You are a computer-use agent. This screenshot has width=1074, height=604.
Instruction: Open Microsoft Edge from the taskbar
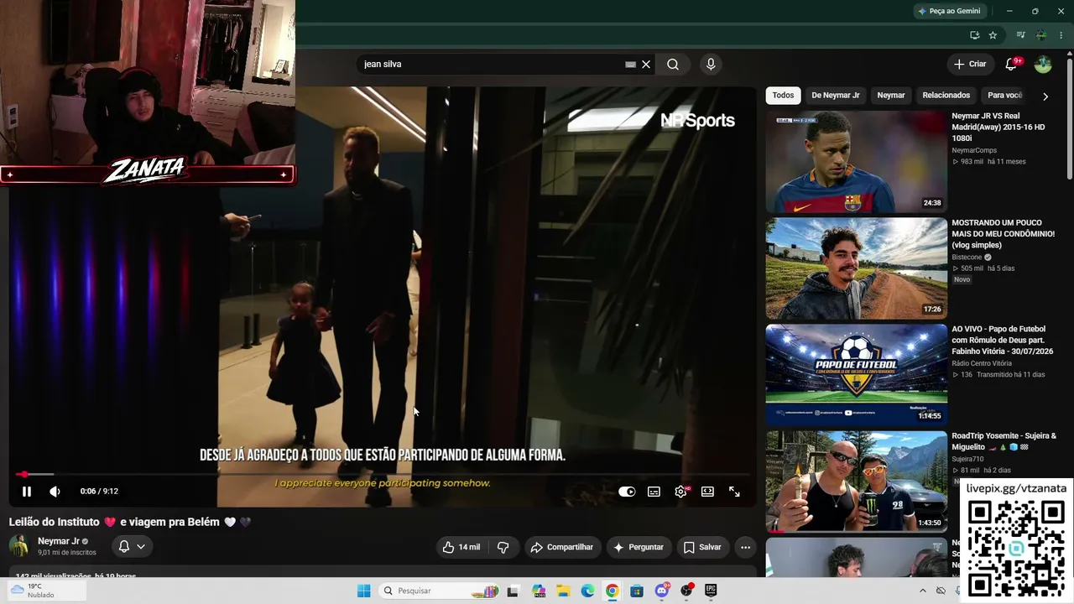coord(587,591)
